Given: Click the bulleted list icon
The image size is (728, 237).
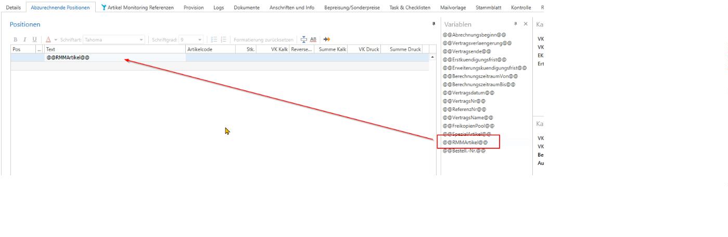Looking at the screenshot, I should click(x=214, y=39).
